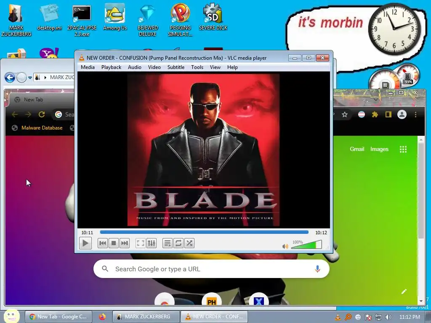Open Malware Database bookmark

[37, 128]
